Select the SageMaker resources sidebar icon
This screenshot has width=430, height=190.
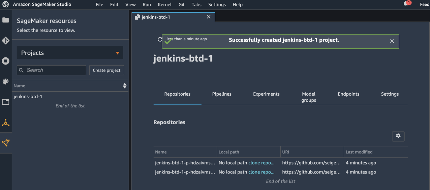[x=6, y=143]
